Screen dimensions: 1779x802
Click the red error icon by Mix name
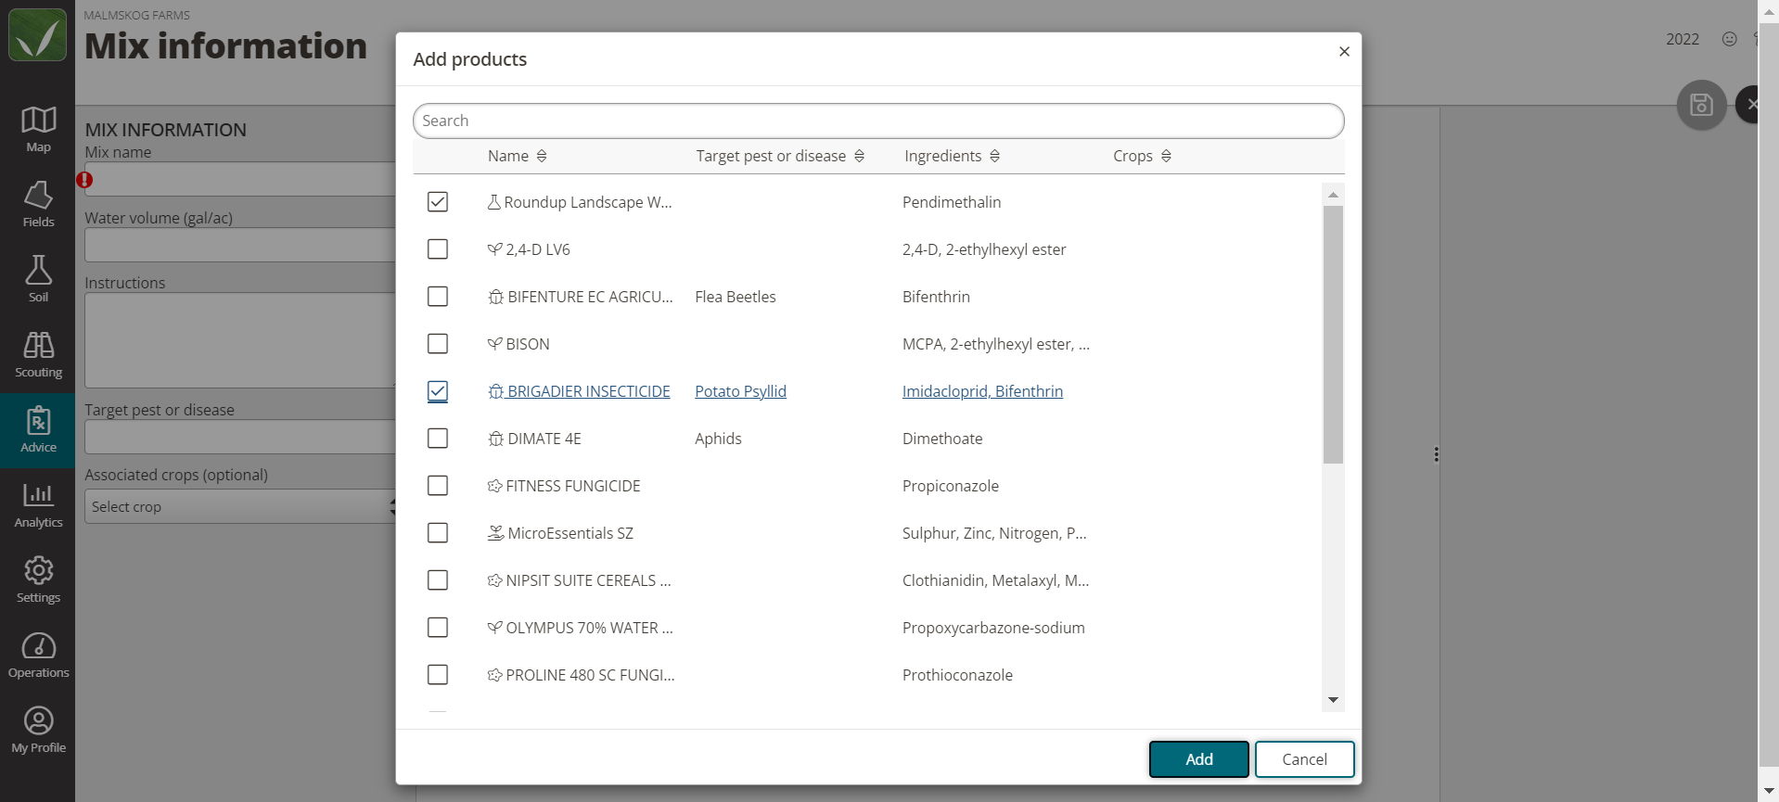coord(84,180)
